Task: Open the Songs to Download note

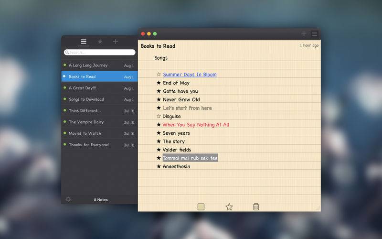Action: tap(99, 99)
